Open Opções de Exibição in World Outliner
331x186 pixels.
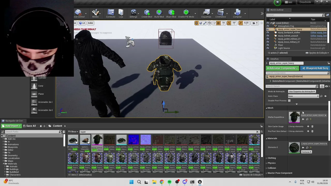point(317,53)
